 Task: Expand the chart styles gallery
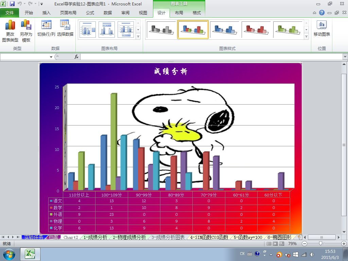point(306,36)
